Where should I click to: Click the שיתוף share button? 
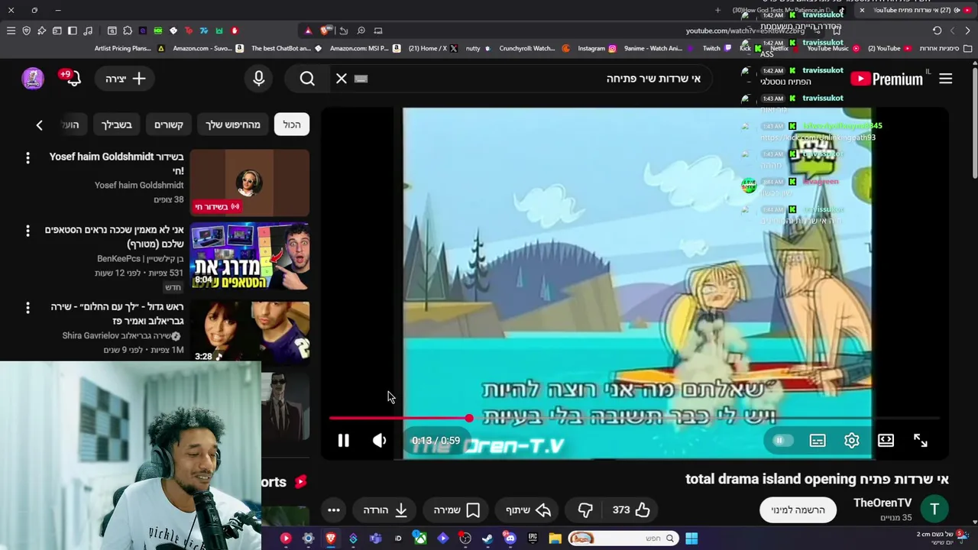click(529, 510)
